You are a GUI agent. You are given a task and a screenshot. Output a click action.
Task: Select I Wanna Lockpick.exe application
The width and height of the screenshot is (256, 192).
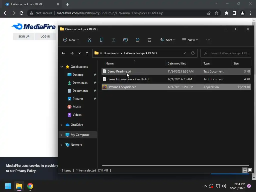[176, 87]
